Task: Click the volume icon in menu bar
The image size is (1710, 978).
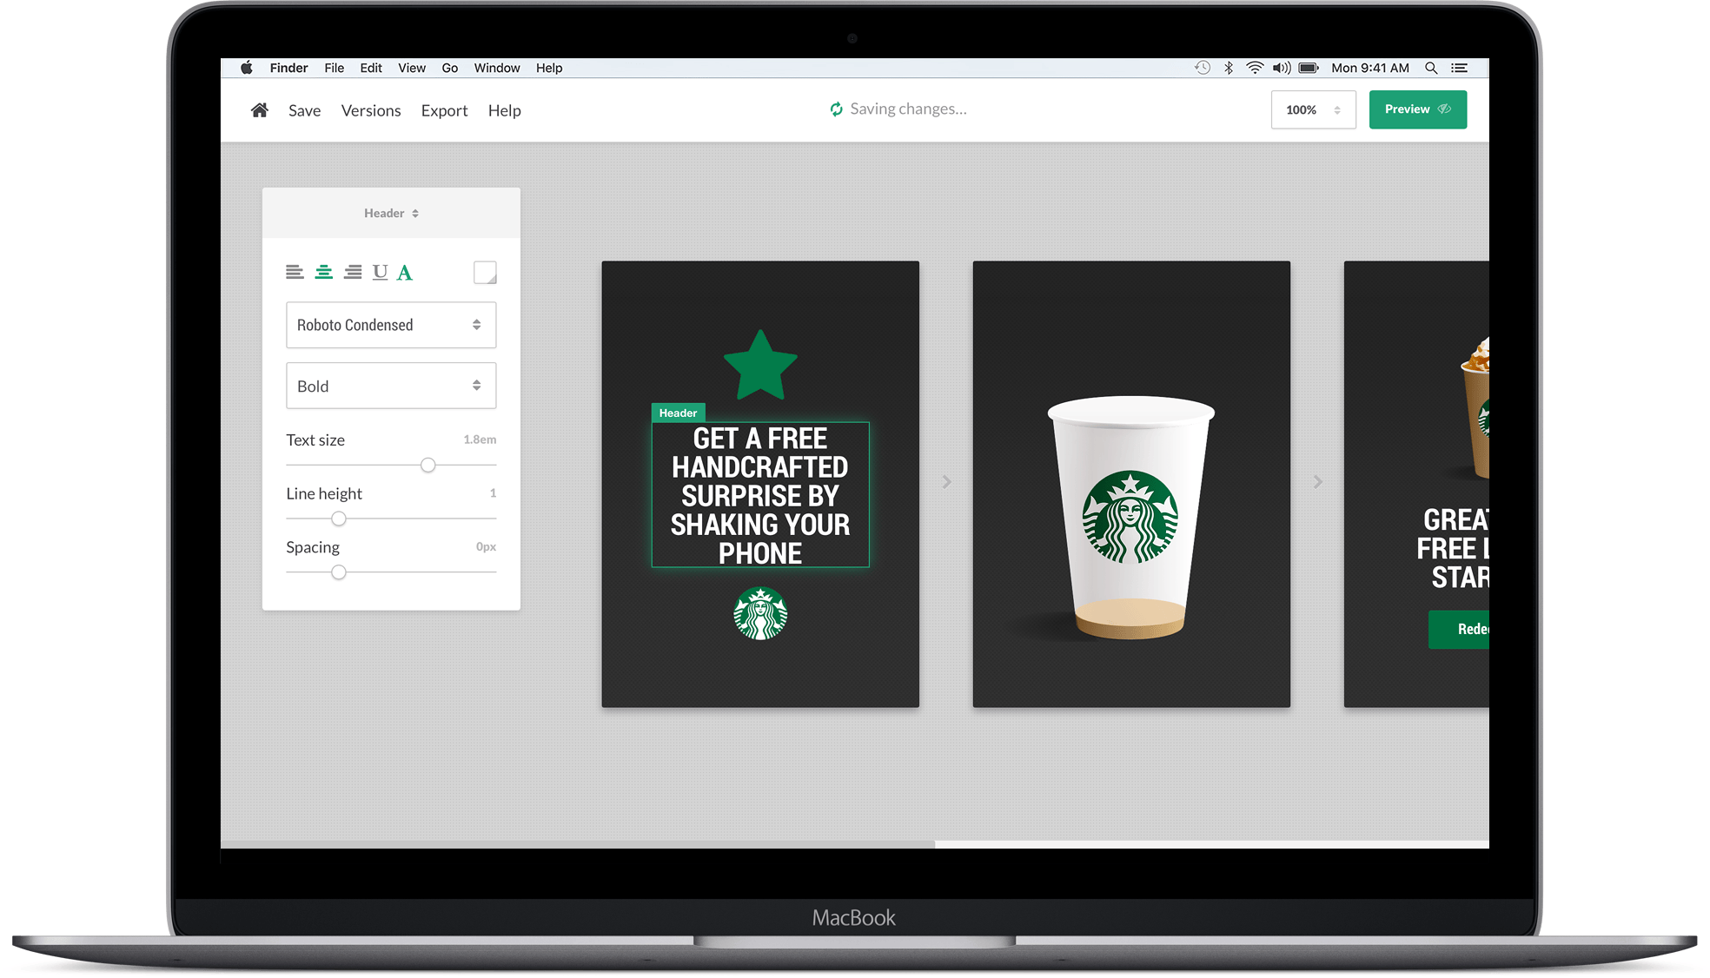Action: coord(1282,68)
